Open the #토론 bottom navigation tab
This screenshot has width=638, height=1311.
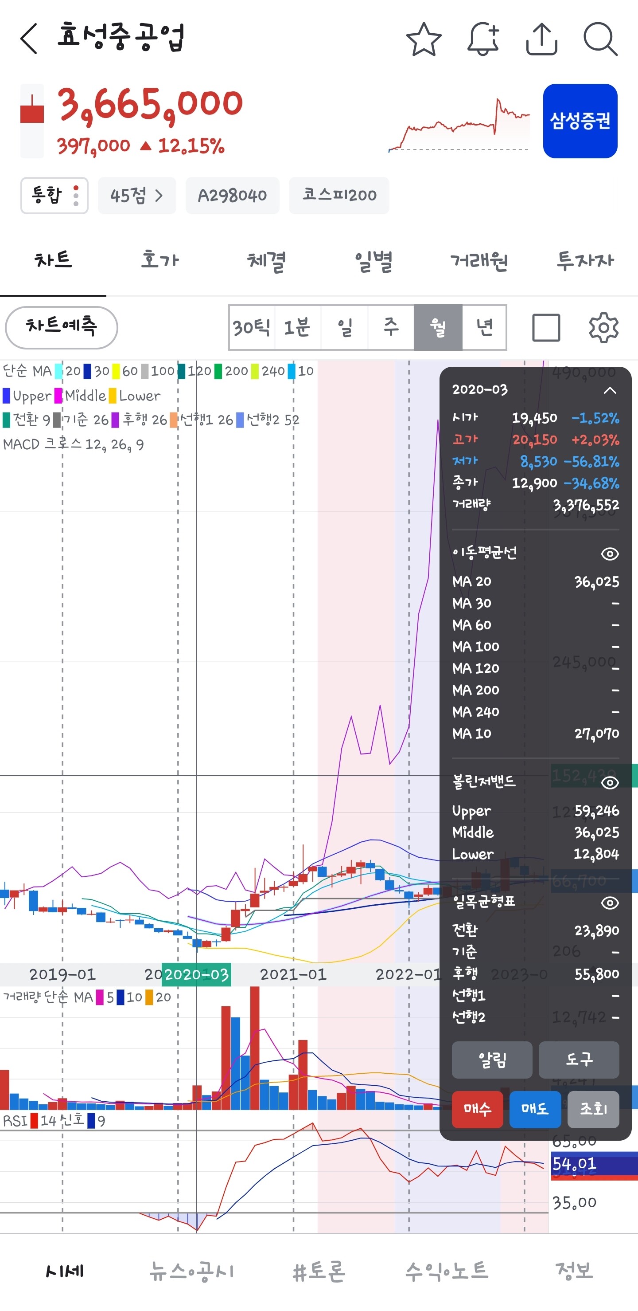pos(319,1271)
